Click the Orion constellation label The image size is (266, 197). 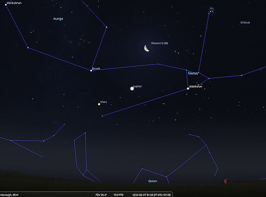(x=153, y=181)
